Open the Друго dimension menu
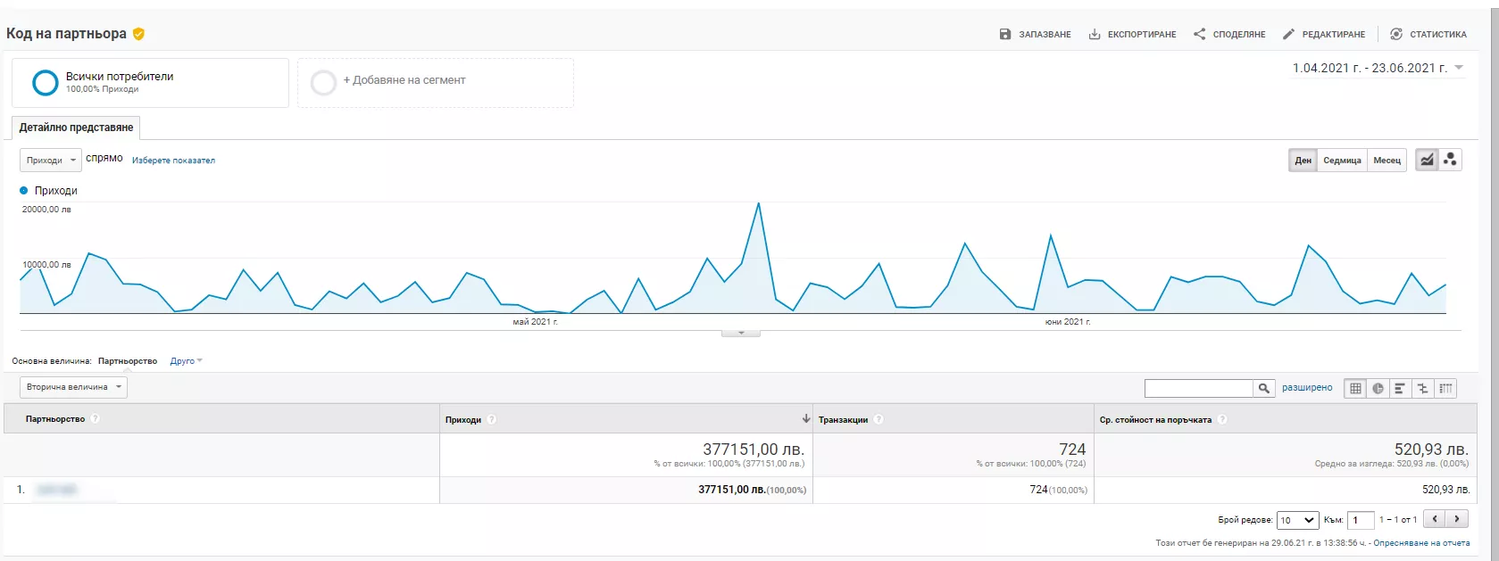Screen dimensions: 1499x561 point(187,361)
